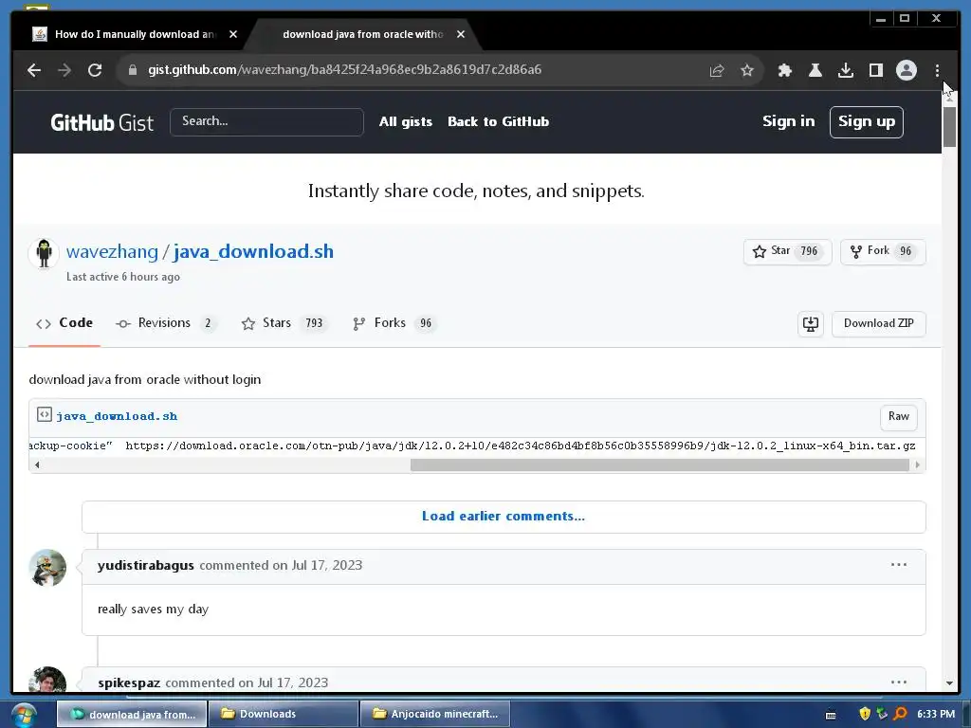The image size is (971, 728).
Task: Click the code box right scroll arrow
Action: click(917, 464)
